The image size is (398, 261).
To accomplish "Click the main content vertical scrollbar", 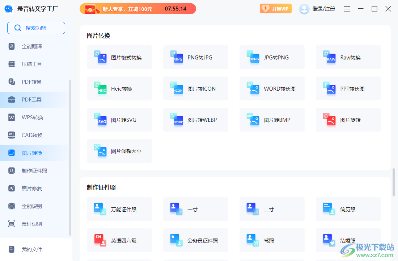I will [x=393, y=182].
